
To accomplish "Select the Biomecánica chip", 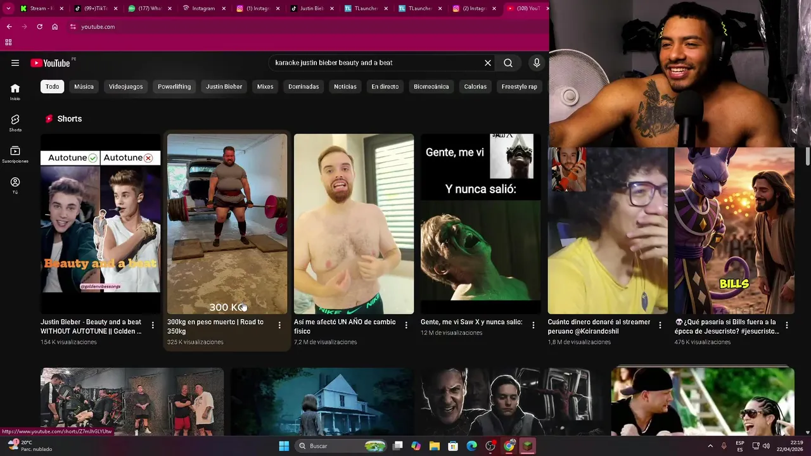I will pyautogui.click(x=431, y=87).
